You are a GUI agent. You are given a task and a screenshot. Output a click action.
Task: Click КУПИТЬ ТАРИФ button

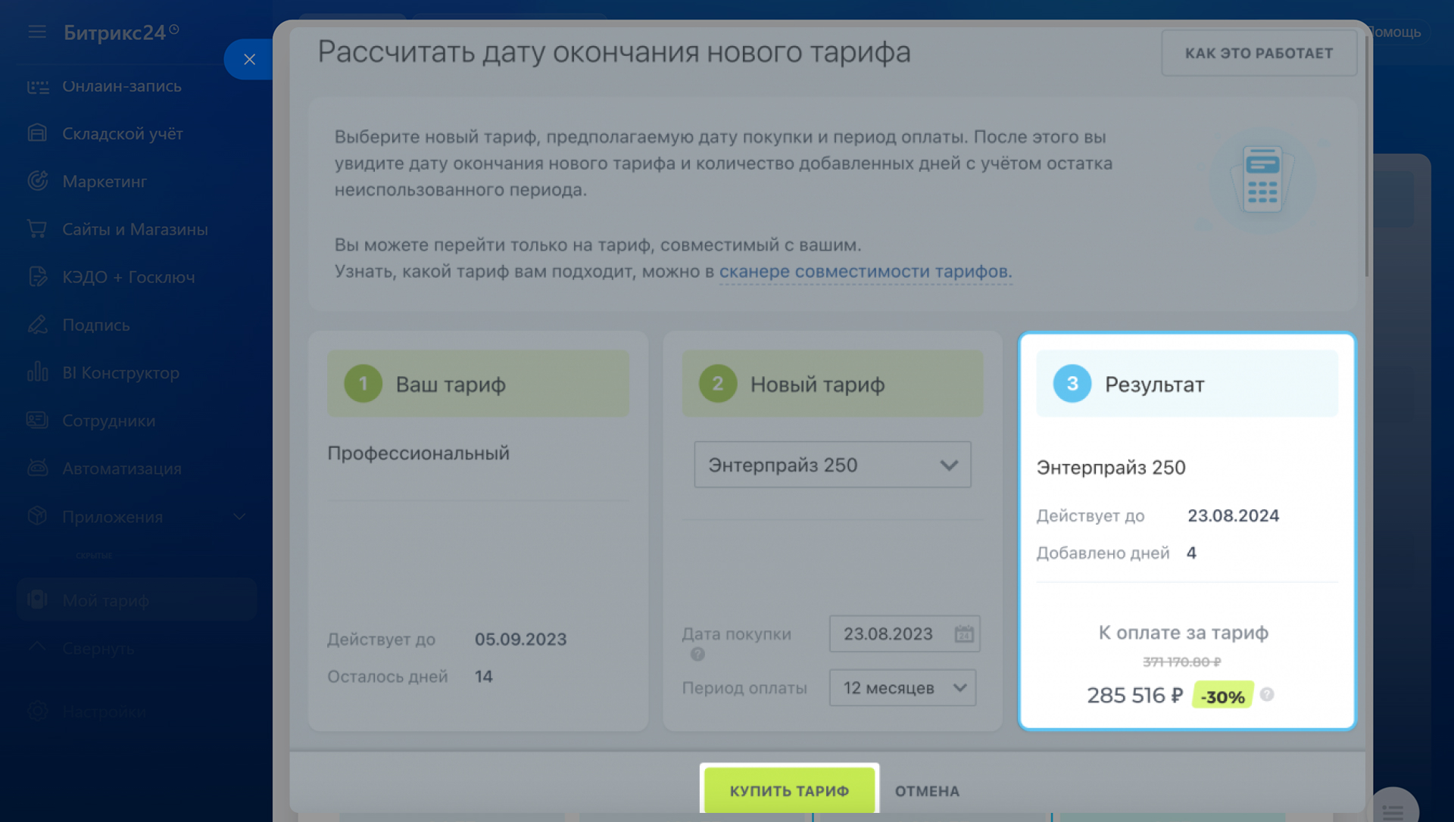coord(789,790)
